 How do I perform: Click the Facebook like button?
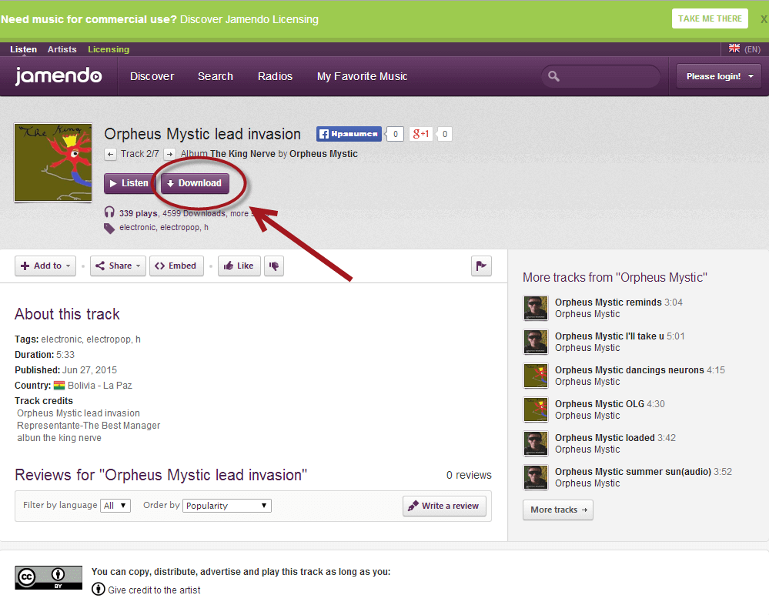[x=349, y=134]
